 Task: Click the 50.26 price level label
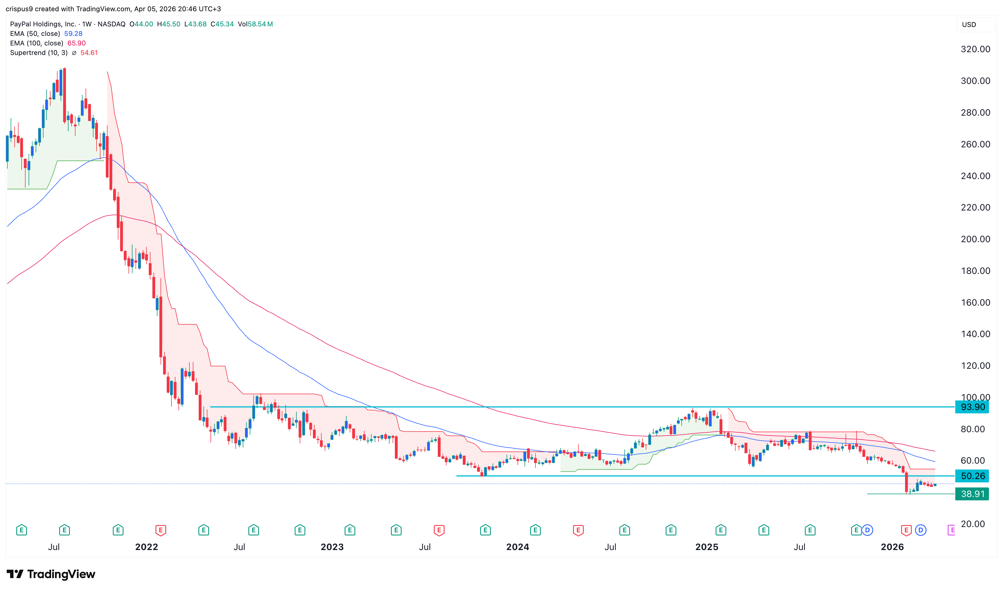point(972,476)
